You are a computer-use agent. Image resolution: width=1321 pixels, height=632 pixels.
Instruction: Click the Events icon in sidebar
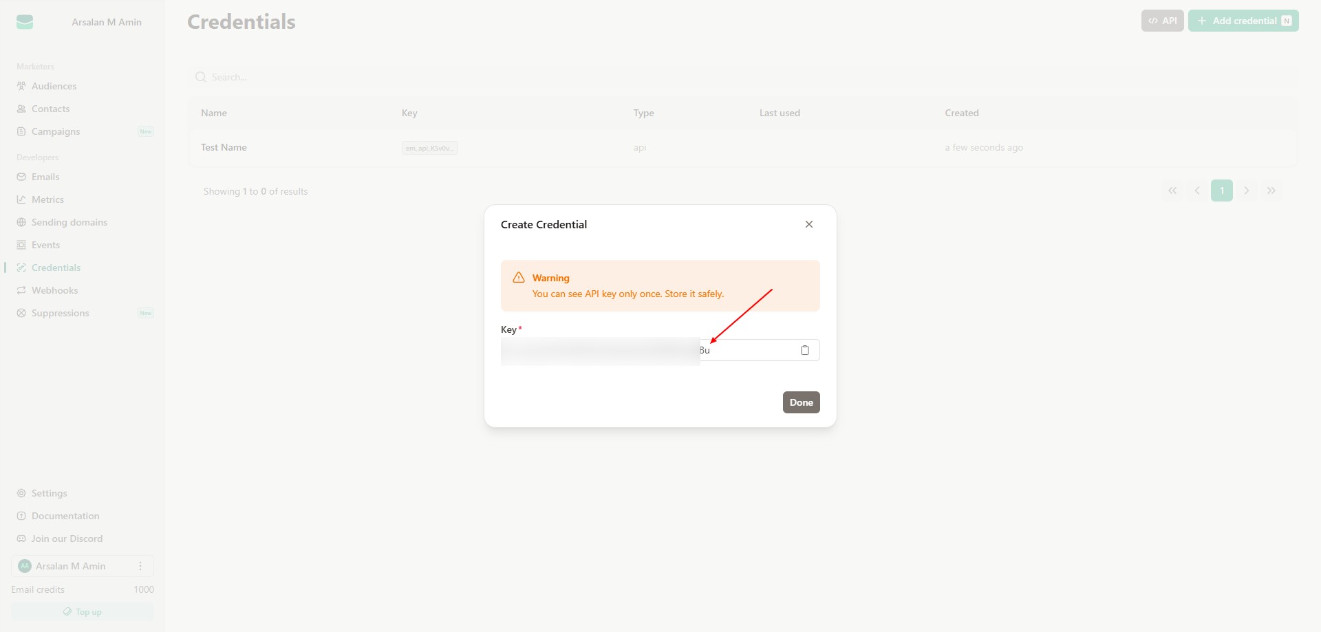21,245
